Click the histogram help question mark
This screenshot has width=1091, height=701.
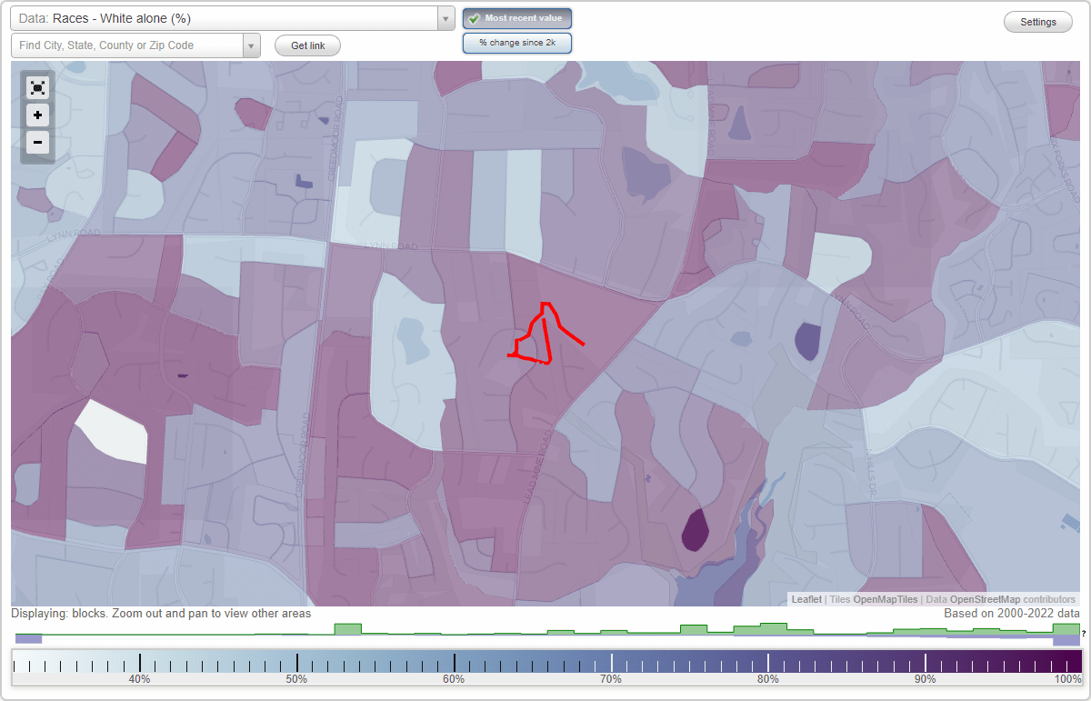tap(1084, 633)
